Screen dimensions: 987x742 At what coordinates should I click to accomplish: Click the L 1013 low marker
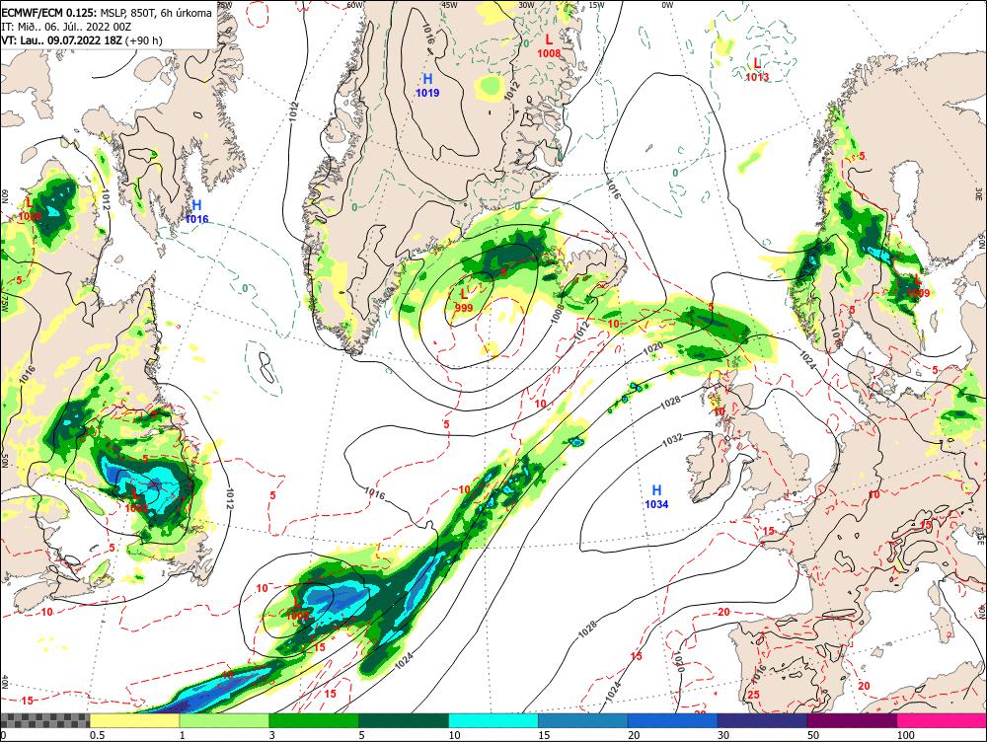tap(757, 69)
